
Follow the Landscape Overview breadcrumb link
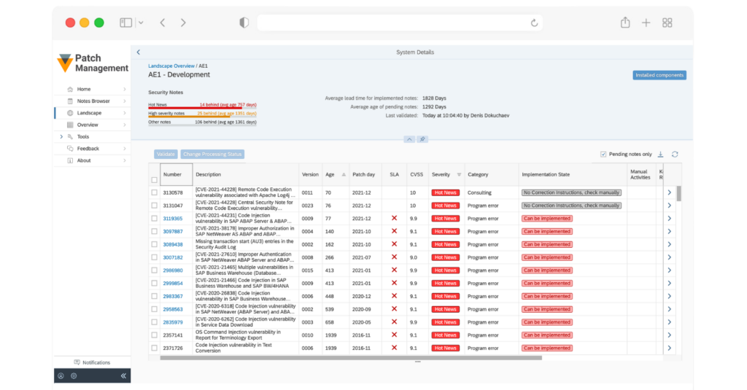(171, 66)
